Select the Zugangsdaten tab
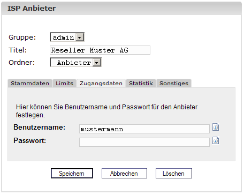This screenshot has width=244, height=195. pos(101,84)
